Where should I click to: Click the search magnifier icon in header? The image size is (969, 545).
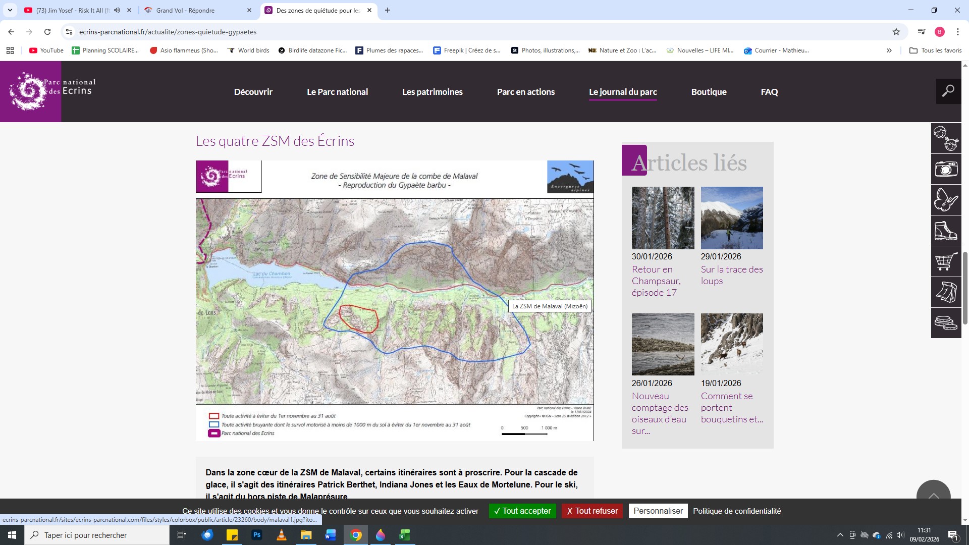tap(948, 91)
